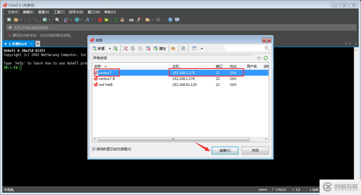Switch to the 本地Shell tab
Screen dimensions: 361x195
pyautogui.click(x=17, y=44)
